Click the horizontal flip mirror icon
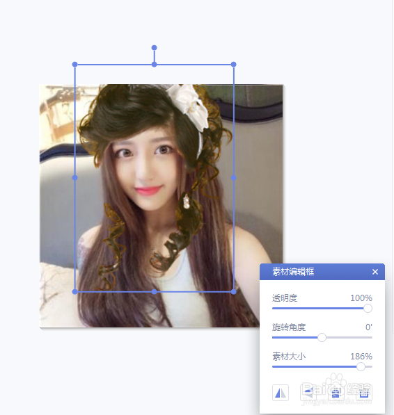The height and width of the screenshot is (415, 394). [281, 393]
